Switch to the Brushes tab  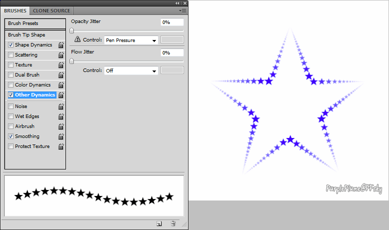pos(15,11)
